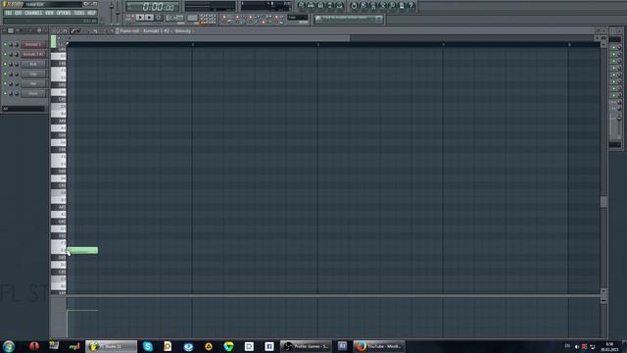
Task: Open the Velocity event selector
Action: click(x=183, y=30)
